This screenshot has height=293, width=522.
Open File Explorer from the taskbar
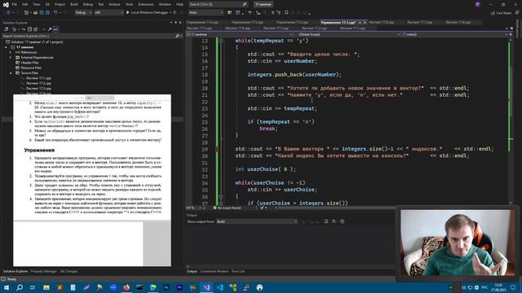pos(46,287)
